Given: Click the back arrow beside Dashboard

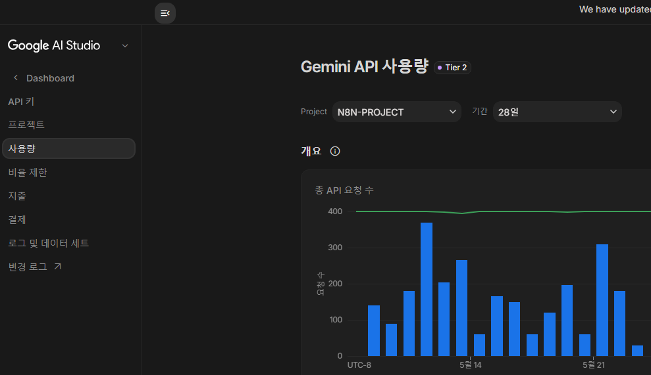Looking at the screenshot, I should point(16,78).
